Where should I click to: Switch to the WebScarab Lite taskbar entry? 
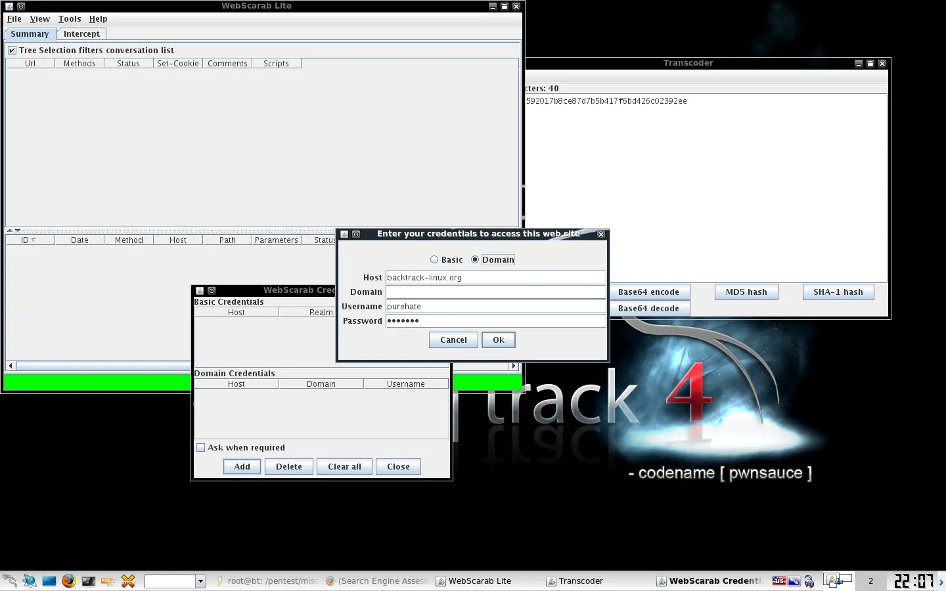coord(487,581)
